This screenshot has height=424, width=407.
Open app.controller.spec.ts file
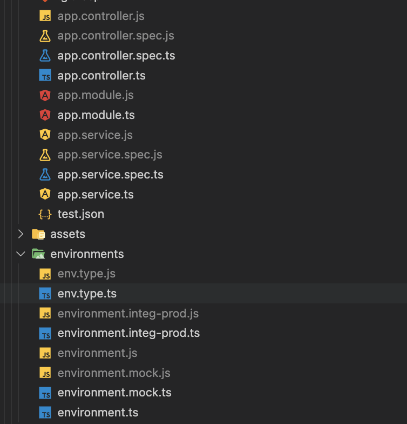pos(117,56)
